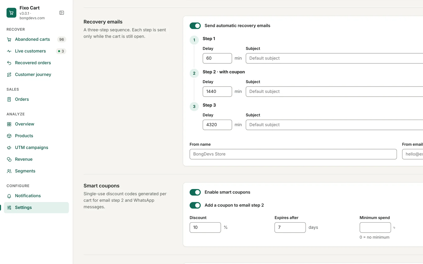Click the 96 badge on Abandoned carts
Screen dimensions: 423x264
pos(62,39)
